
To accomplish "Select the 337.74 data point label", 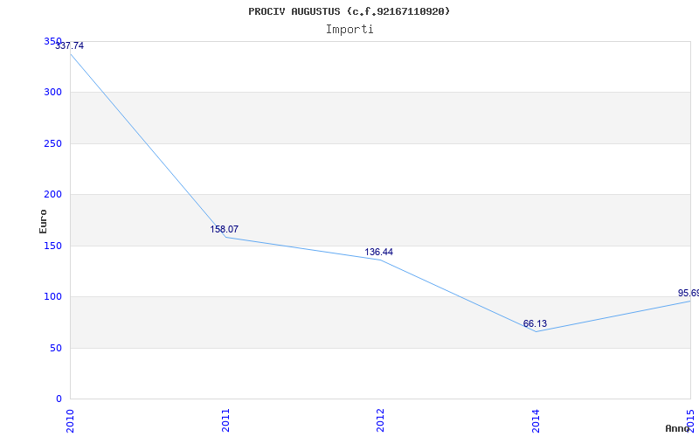I will point(70,46).
